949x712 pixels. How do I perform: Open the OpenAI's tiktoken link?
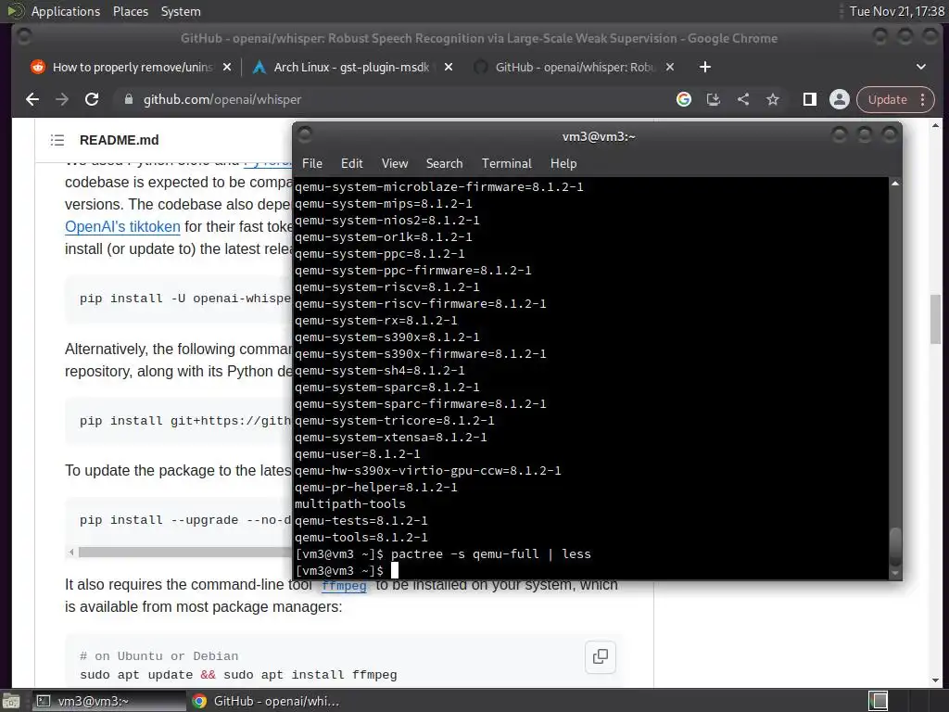[x=123, y=226]
